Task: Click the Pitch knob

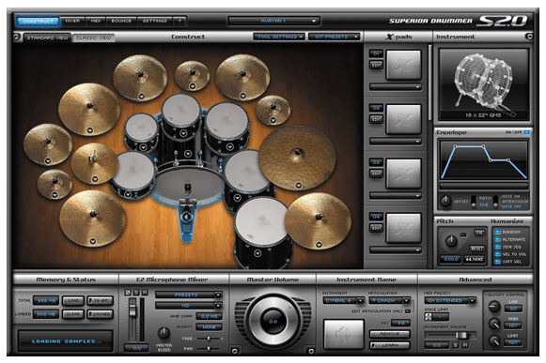Action: pyautogui.click(x=451, y=241)
